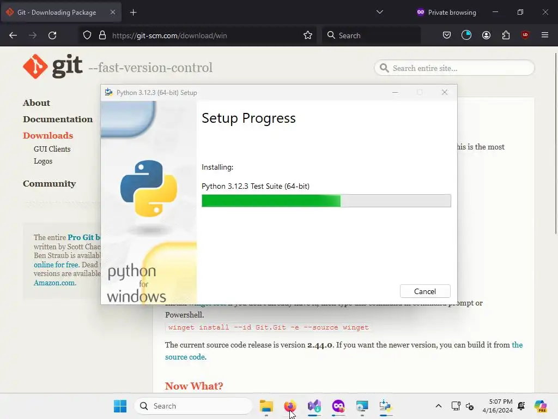Open the Copilot preview icon

541,406
